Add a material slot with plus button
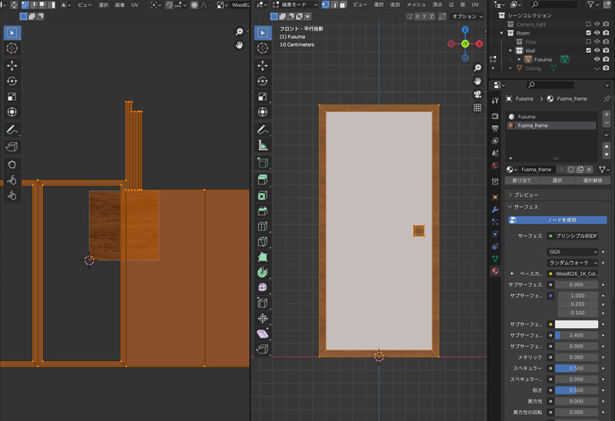 [x=606, y=114]
